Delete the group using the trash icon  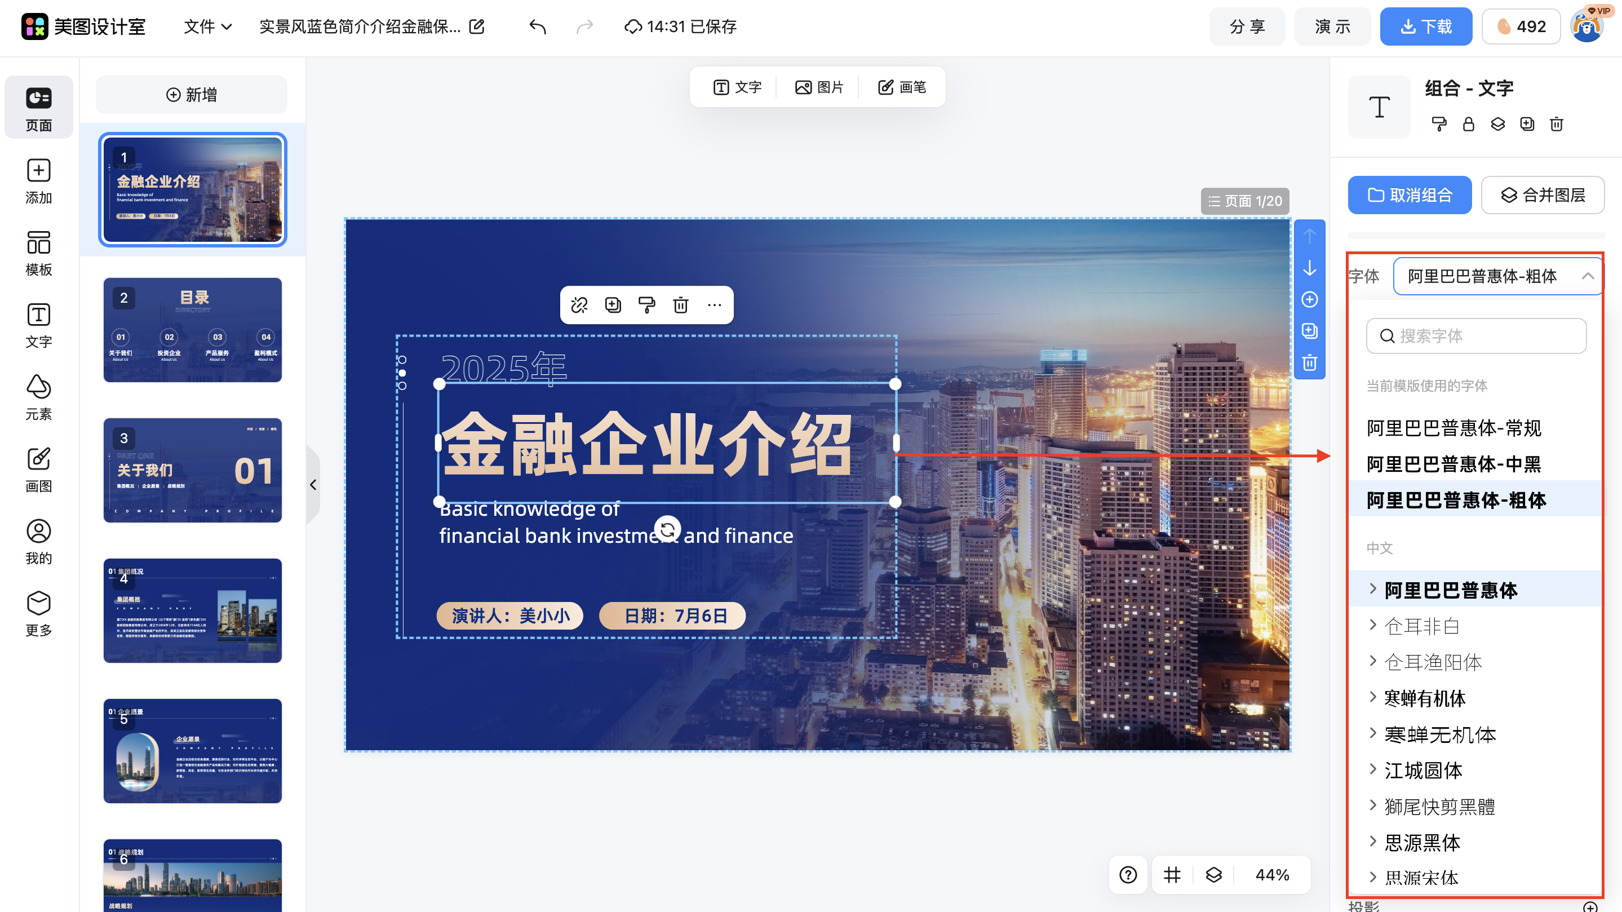tap(1556, 124)
